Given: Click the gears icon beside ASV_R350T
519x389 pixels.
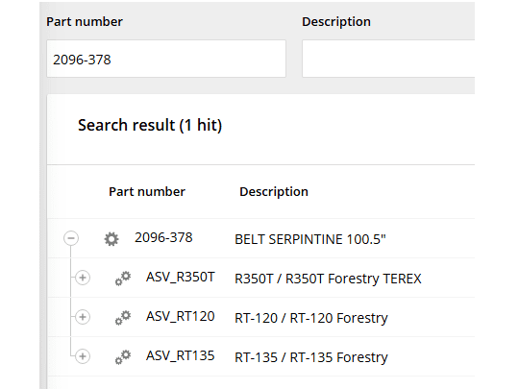Looking at the screenshot, I should point(123,279).
